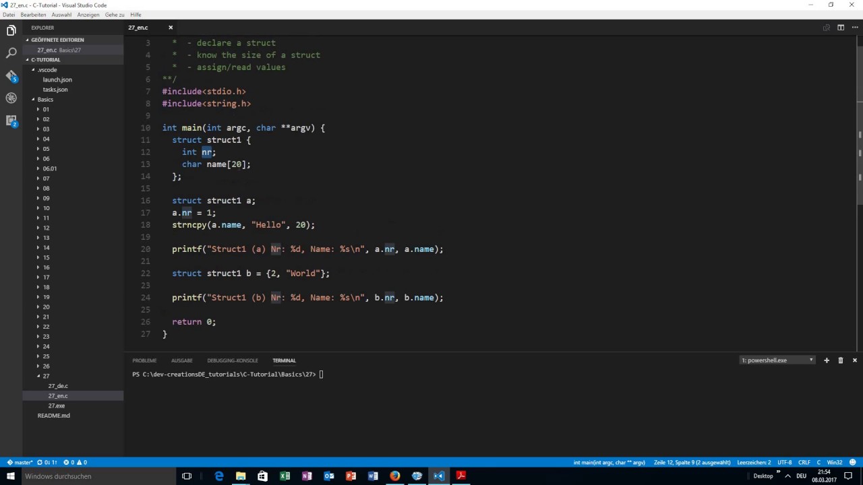Open launch.json in the explorer
863x485 pixels.
point(57,79)
